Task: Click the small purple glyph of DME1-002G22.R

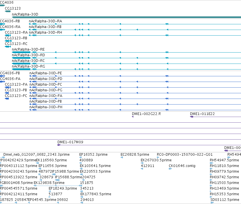Action: click(x=133, y=117)
